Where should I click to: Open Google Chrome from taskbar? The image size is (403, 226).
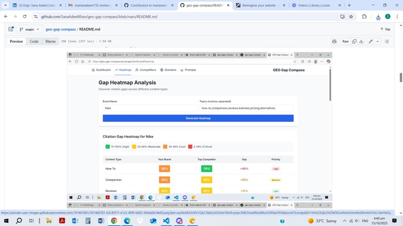point(114,221)
